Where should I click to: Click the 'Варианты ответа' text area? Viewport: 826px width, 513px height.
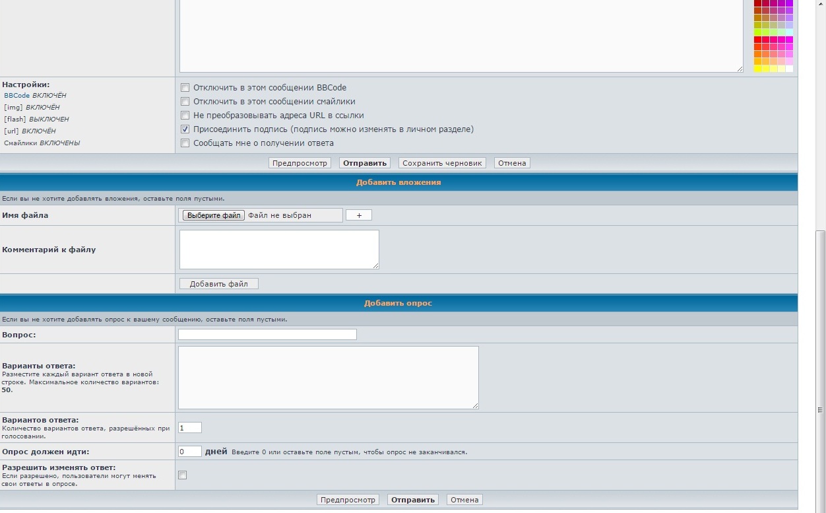tap(329, 378)
